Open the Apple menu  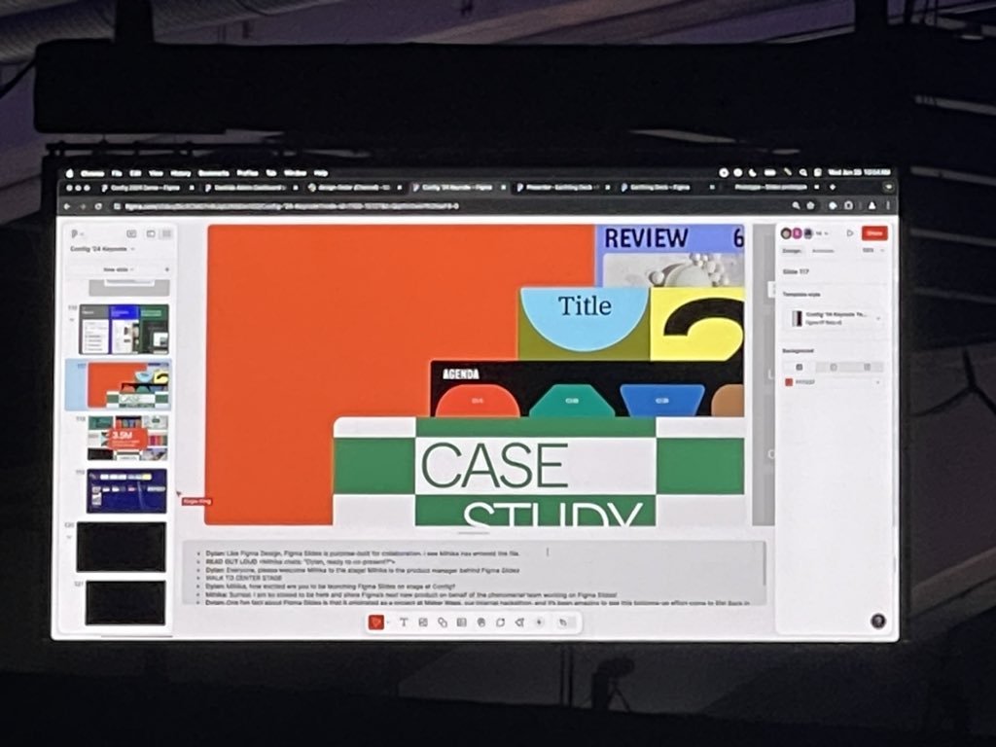point(70,173)
